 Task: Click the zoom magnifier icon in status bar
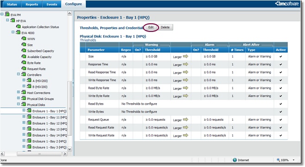pos(279,160)
